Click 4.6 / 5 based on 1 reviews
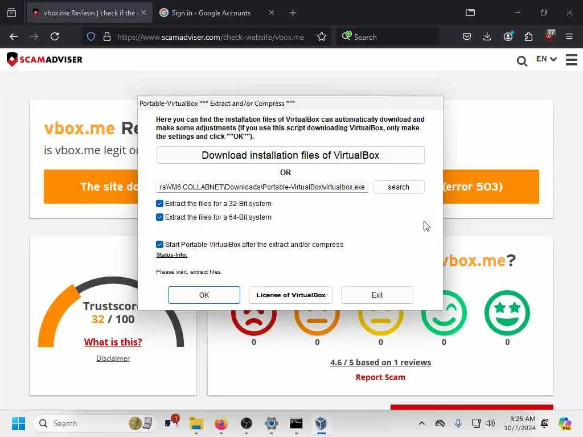 tap(380, 362)
